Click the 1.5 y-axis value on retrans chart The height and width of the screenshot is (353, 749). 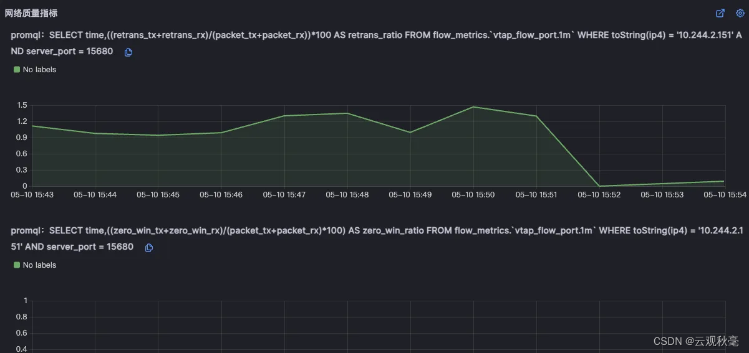pos(22,105)
